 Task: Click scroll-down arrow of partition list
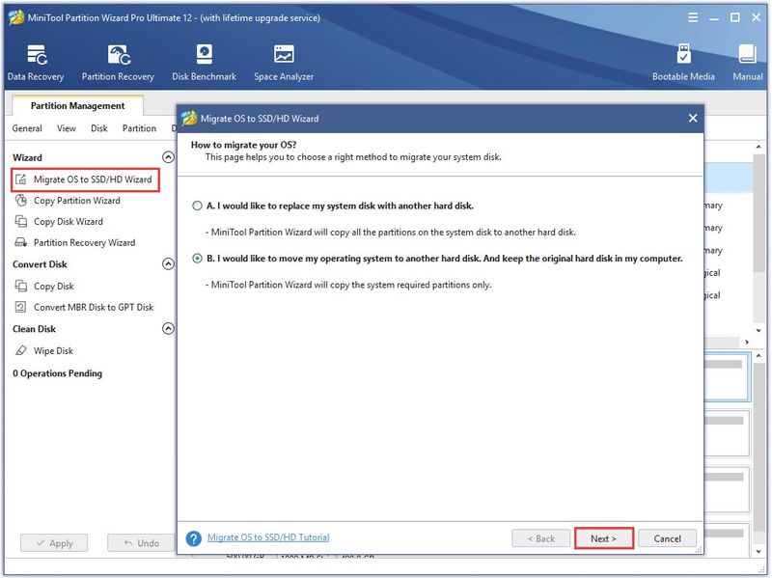pyautogui.click(x=758, y=330)
